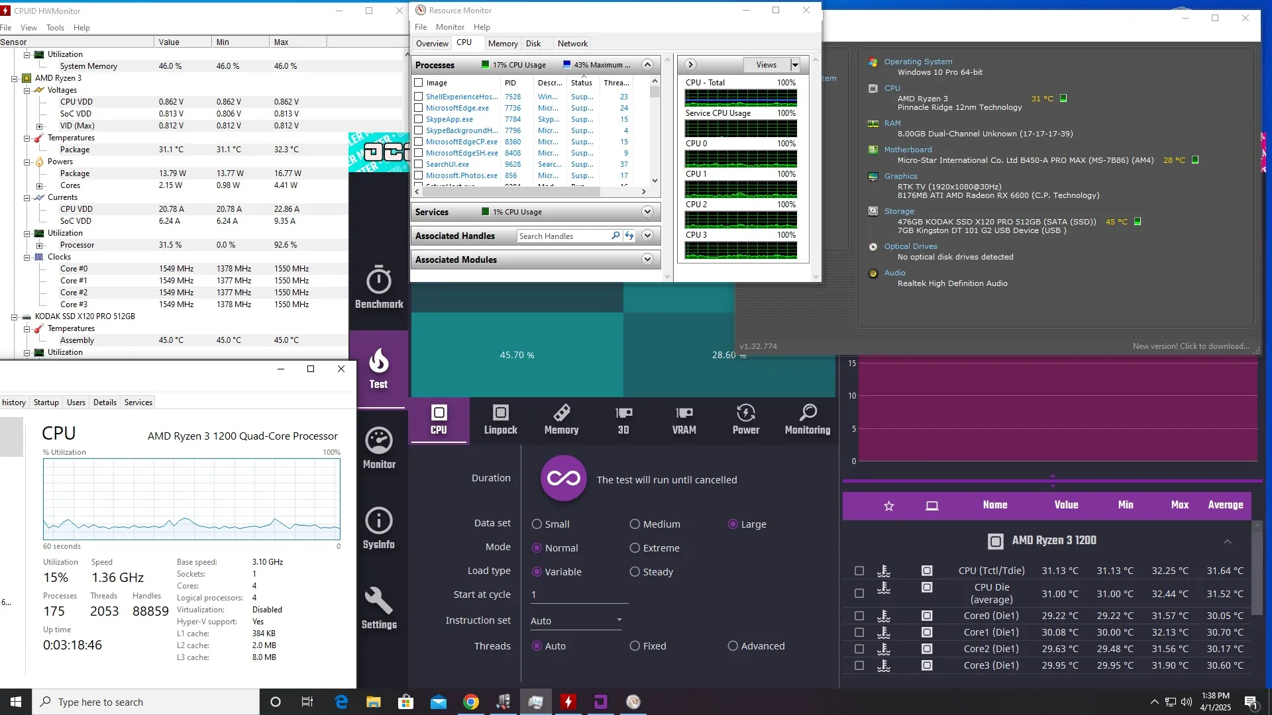Open Microsoft Edge from the taskbar
Screen dimensions: 1272x715
click(342, 702)
